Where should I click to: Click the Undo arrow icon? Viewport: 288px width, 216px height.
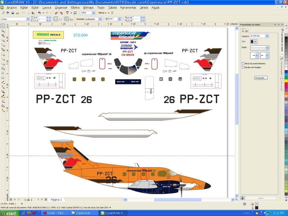(39, 13)
